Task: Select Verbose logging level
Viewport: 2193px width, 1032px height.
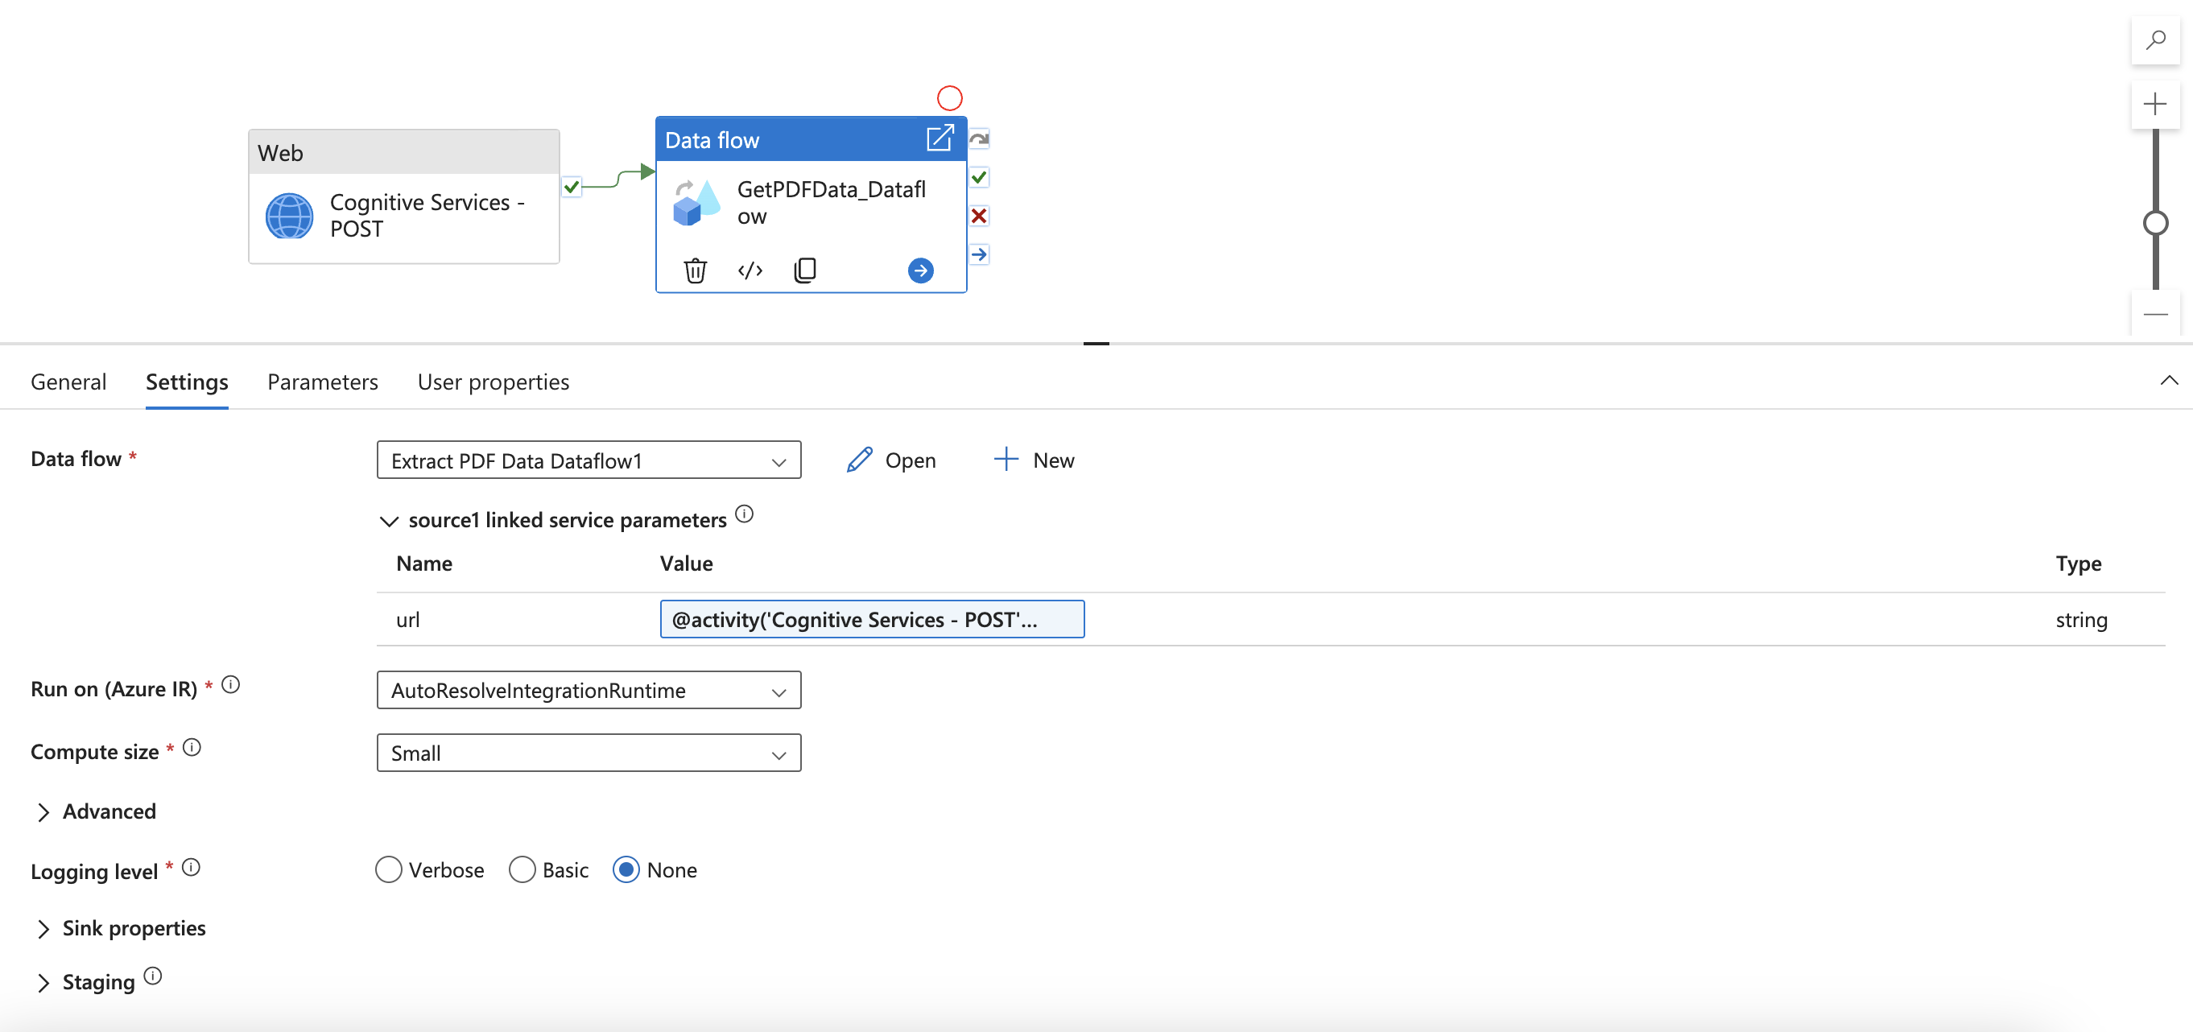Action: pos(388,869)
